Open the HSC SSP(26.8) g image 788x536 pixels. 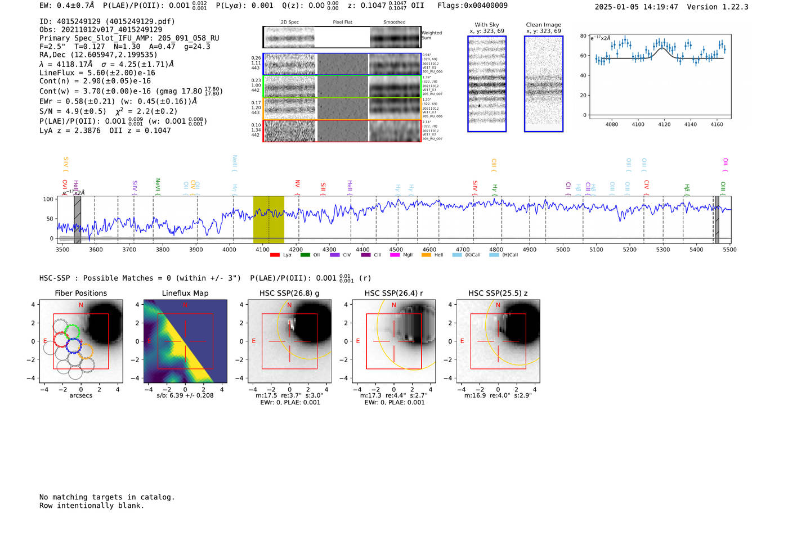(289, 341)
